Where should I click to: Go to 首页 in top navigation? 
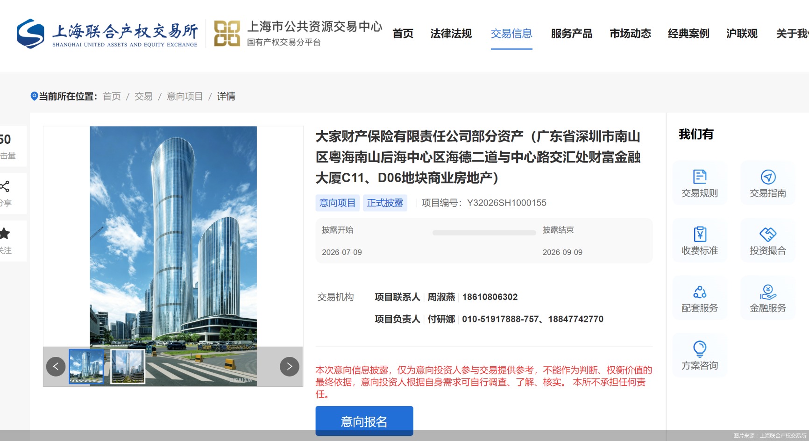403,34
